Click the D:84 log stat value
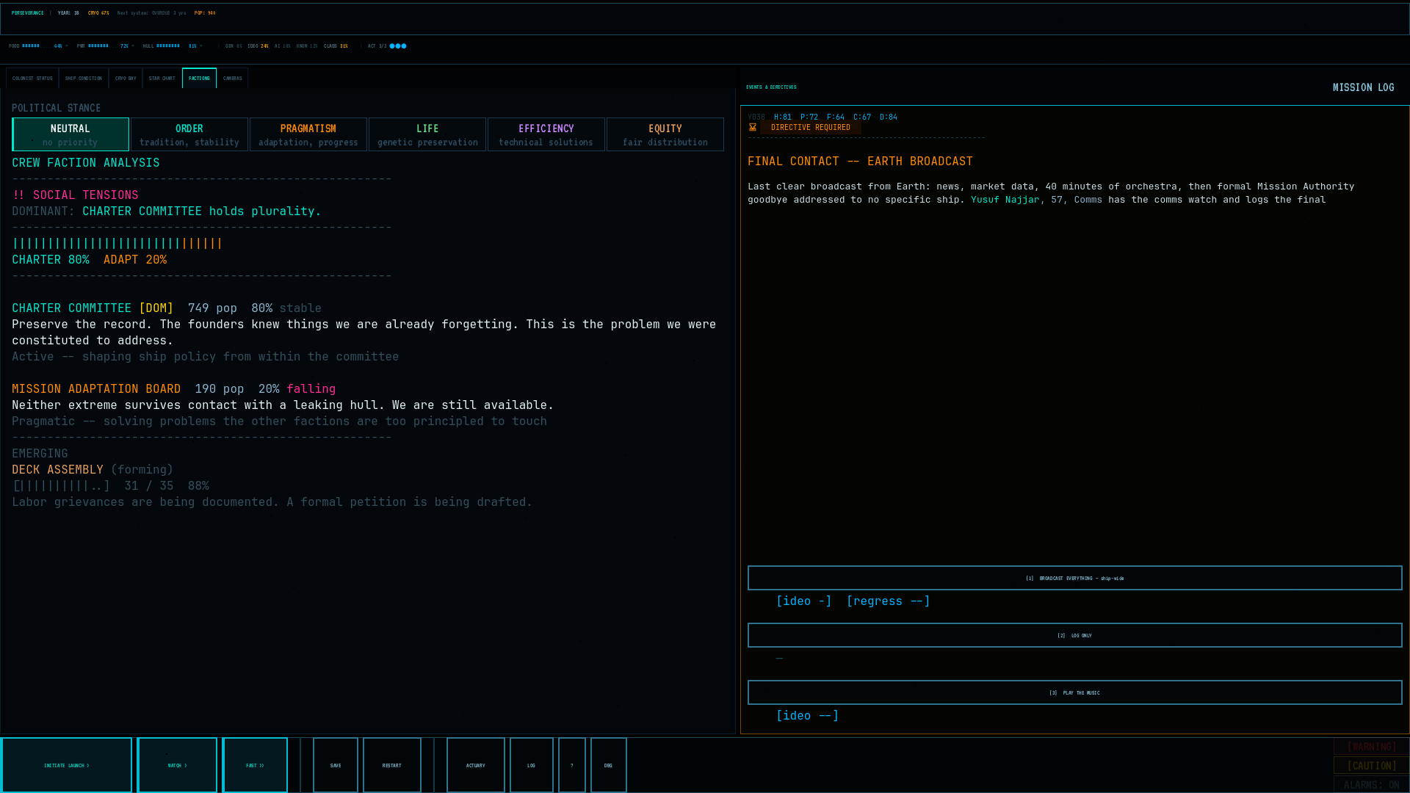 889,117
